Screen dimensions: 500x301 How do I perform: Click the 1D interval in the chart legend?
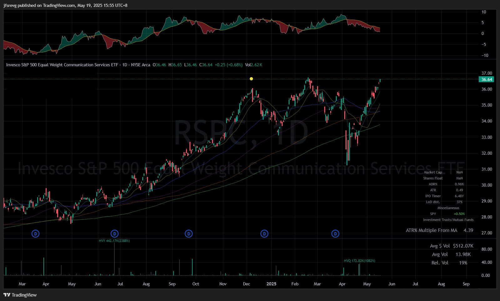(125, 65)
